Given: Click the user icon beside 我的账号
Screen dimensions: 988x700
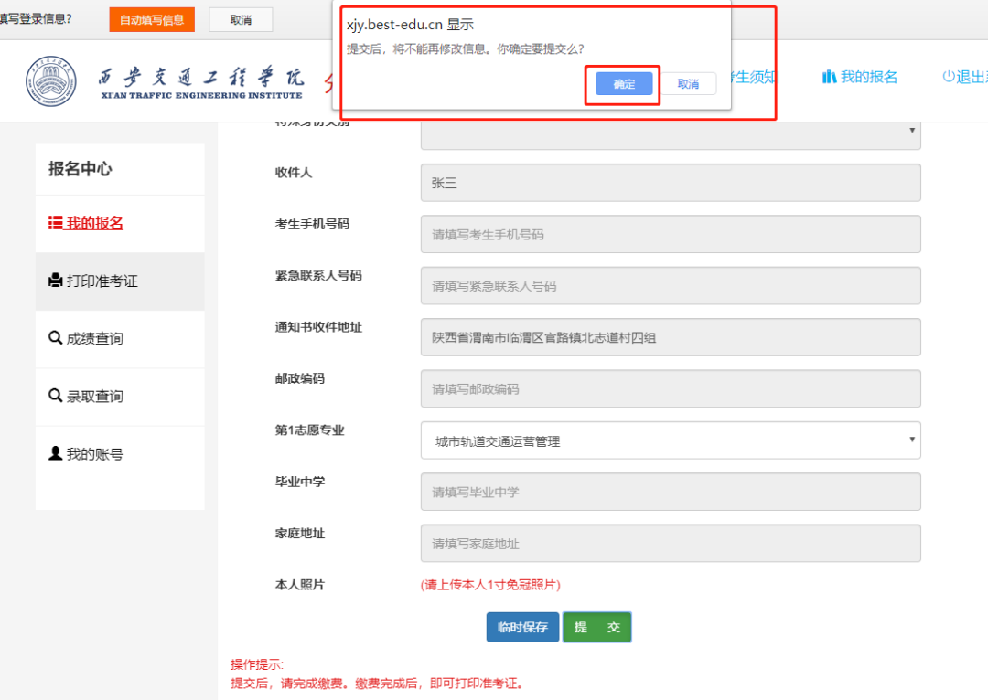Looking at the screenshot, I should tap(55, 454).
